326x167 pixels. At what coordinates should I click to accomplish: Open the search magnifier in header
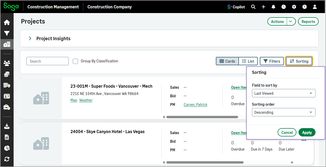point(253,7)
